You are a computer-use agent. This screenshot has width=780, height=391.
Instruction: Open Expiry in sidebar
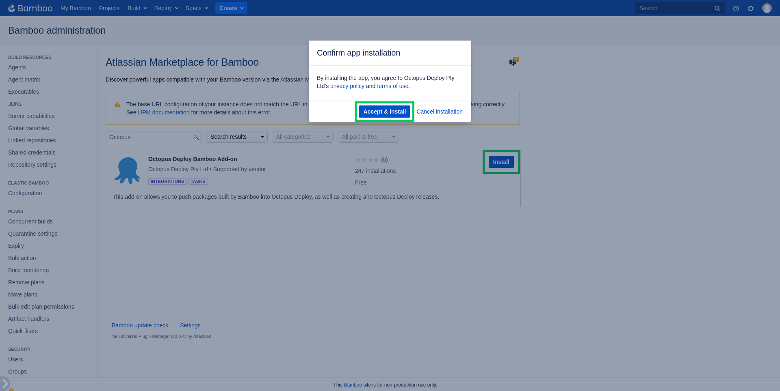pos(16,246)
